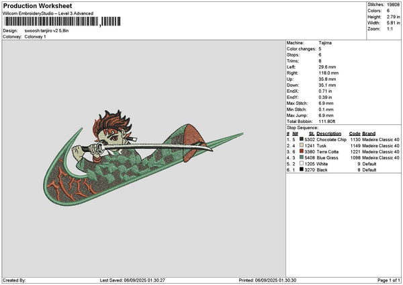Click the 'Brand' column header
403x285 pixels.
coord(369,134)
